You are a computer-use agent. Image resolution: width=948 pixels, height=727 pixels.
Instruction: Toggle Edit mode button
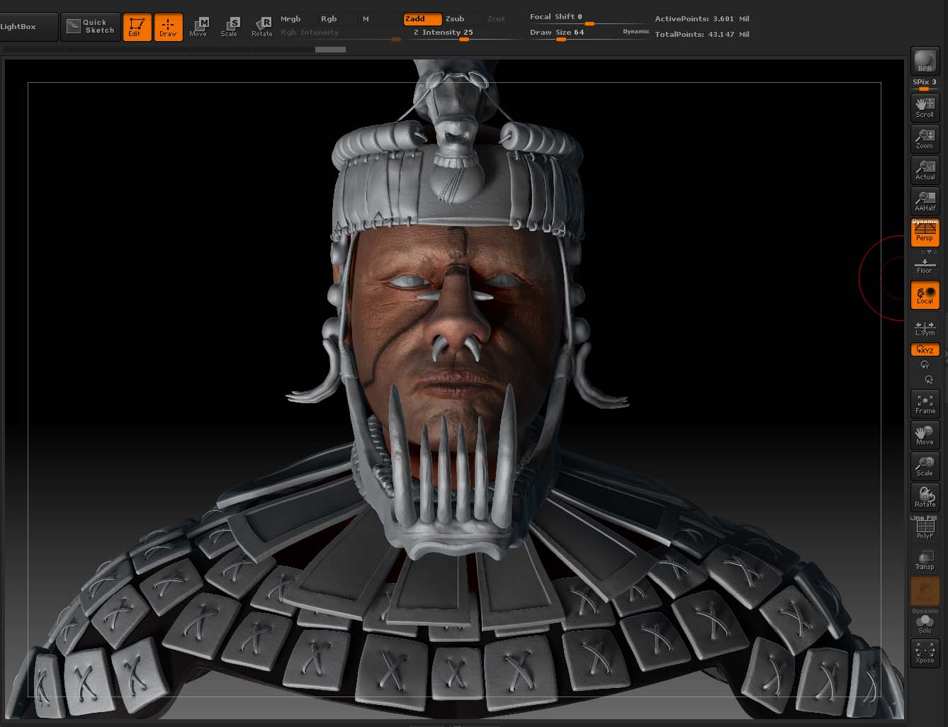(x=137, y=27)
